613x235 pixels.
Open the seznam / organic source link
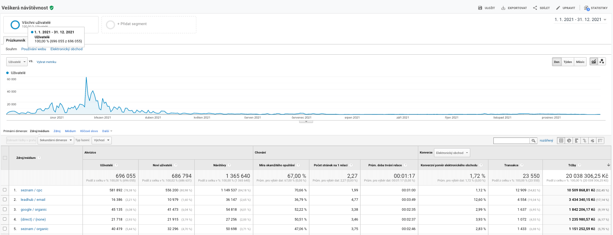tap(34, 229)
